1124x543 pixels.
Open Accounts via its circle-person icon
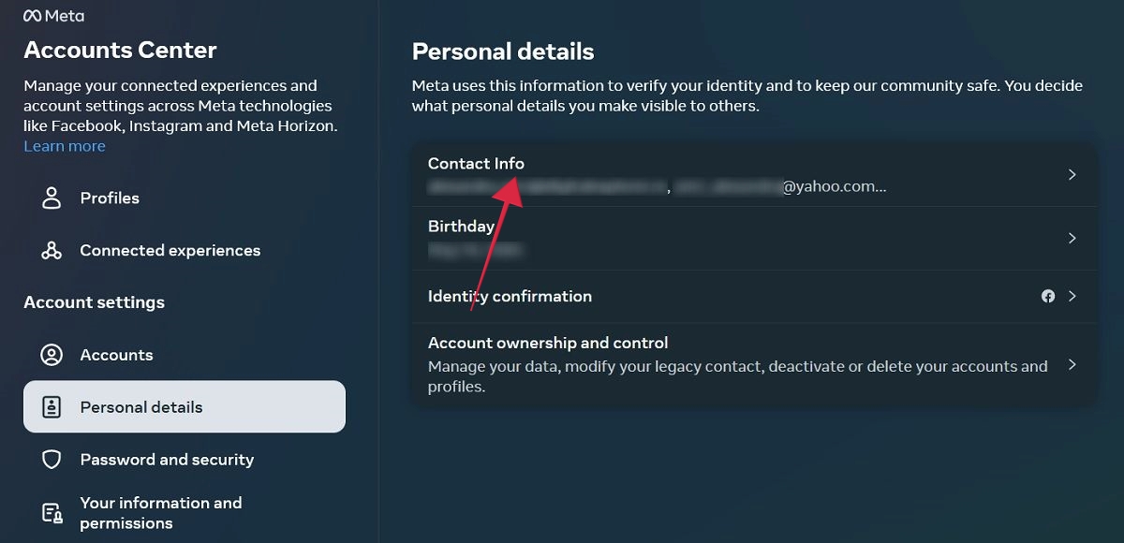pyautogui.click(x=52, y=355)
